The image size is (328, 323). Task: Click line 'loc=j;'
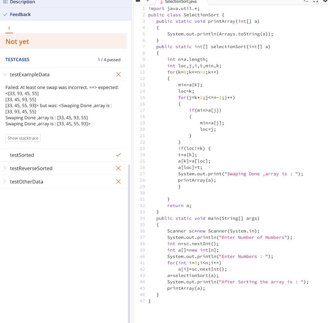(x=208, y=129)
